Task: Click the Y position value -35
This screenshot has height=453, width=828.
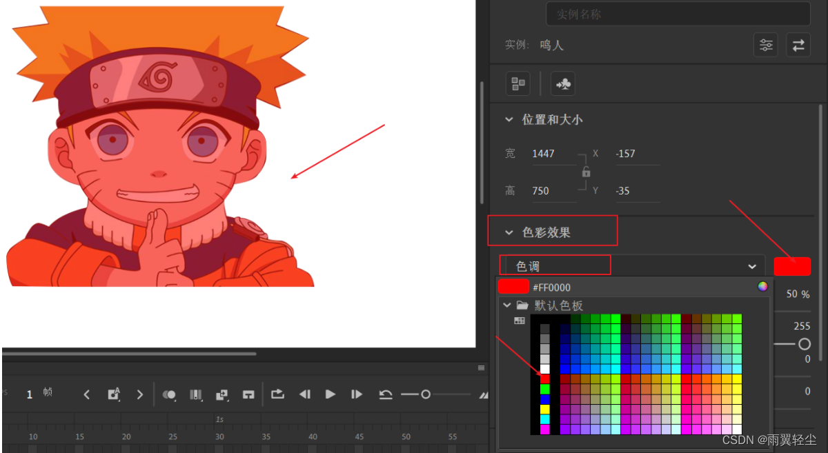Action: pos(623,191)
